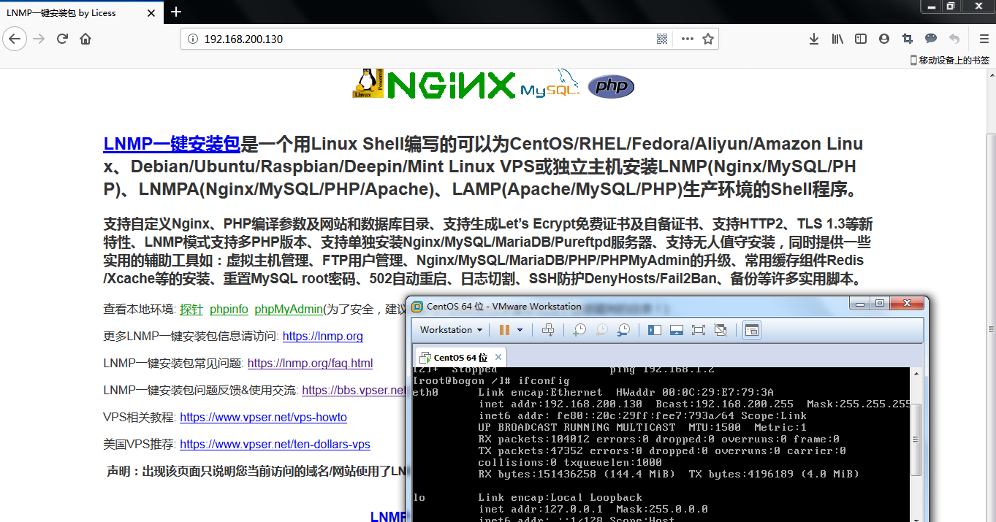Click 'collisions:0 txqueuelen:1000' terminal line
This screenshot has height=522, width=996.
pos(570,462)
